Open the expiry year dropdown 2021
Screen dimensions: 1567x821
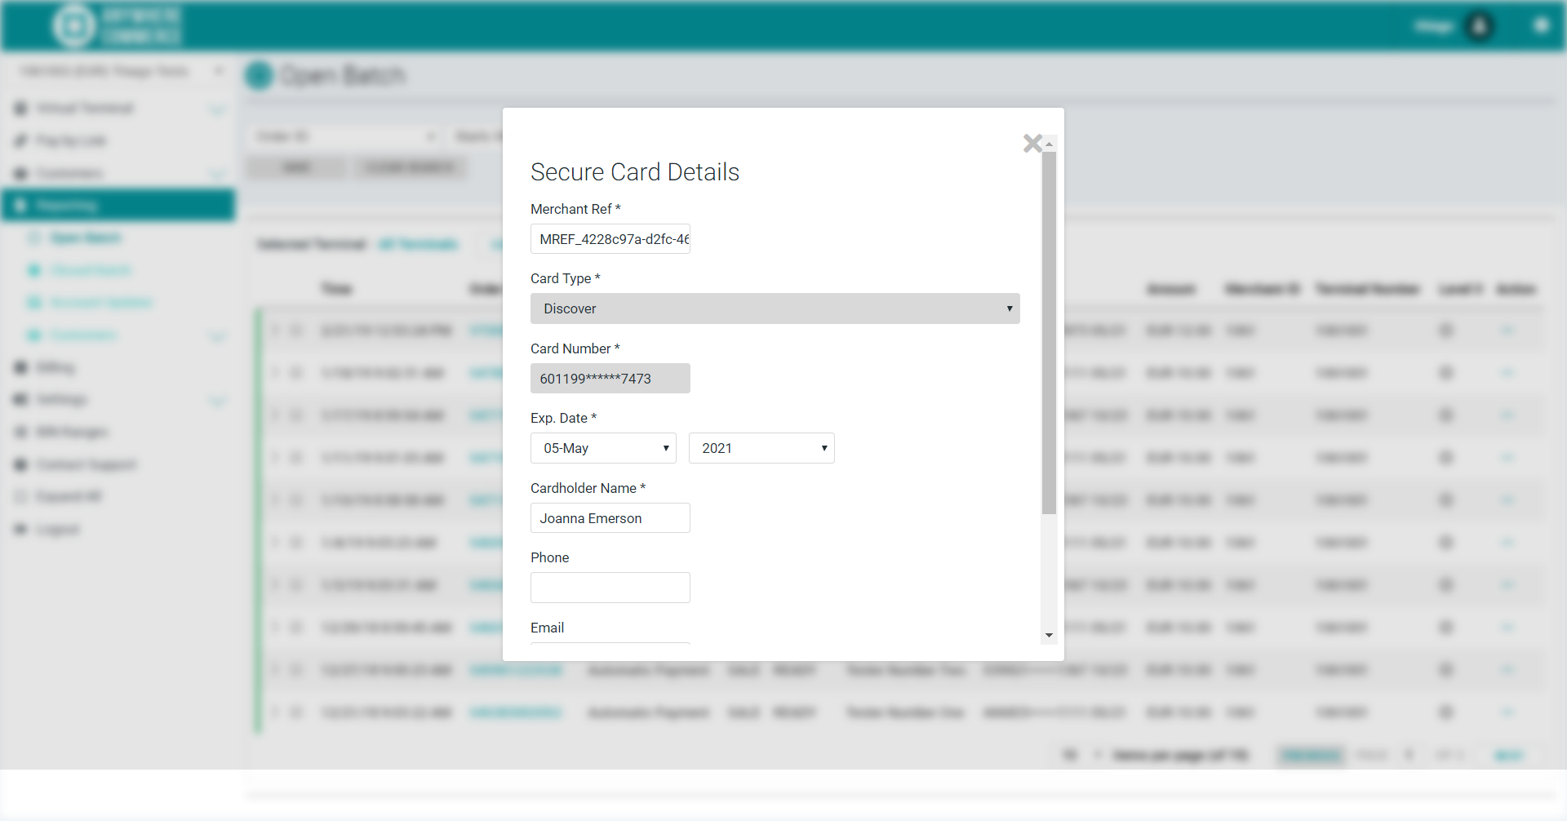coord(761,448)
